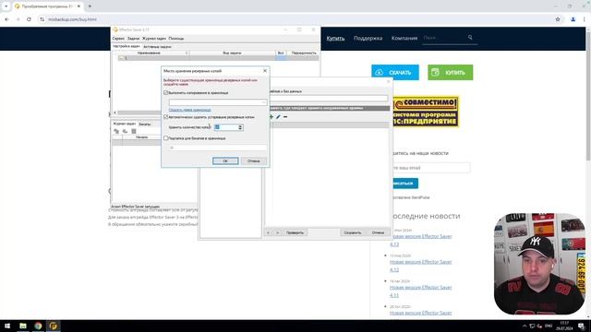Click the next step arrow button in task dialog

pos(277,232)
